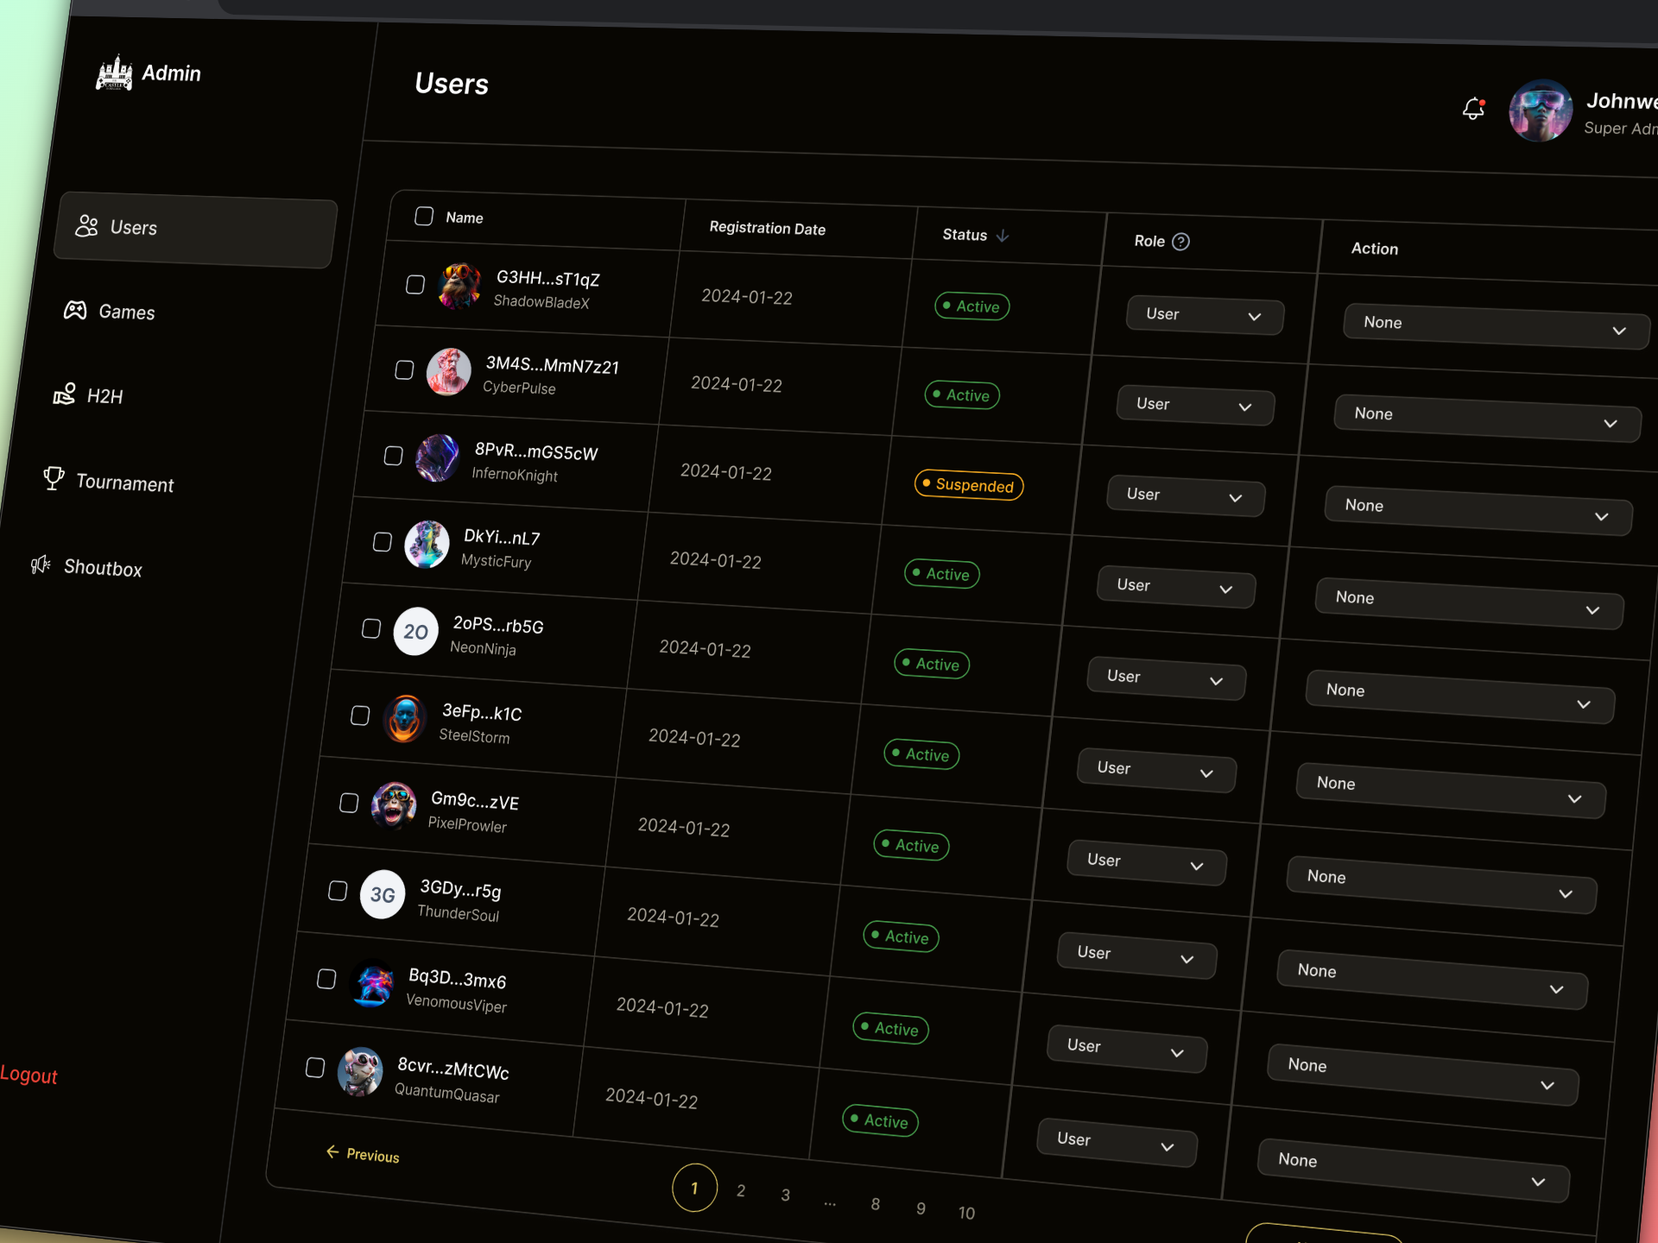Toggle select-all checkbox beside Name

pos(424,216)
